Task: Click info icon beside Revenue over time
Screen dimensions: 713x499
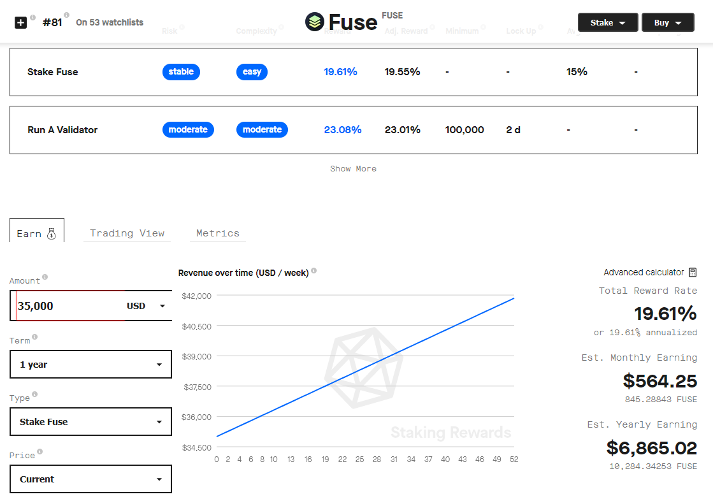Action: coord(313,271)
